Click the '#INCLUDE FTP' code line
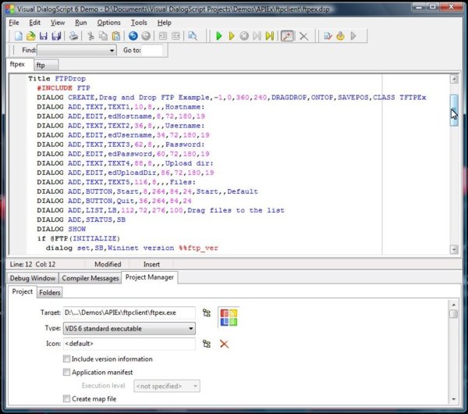The width and height of the screenshot is (468, 414). pos(63,88)
